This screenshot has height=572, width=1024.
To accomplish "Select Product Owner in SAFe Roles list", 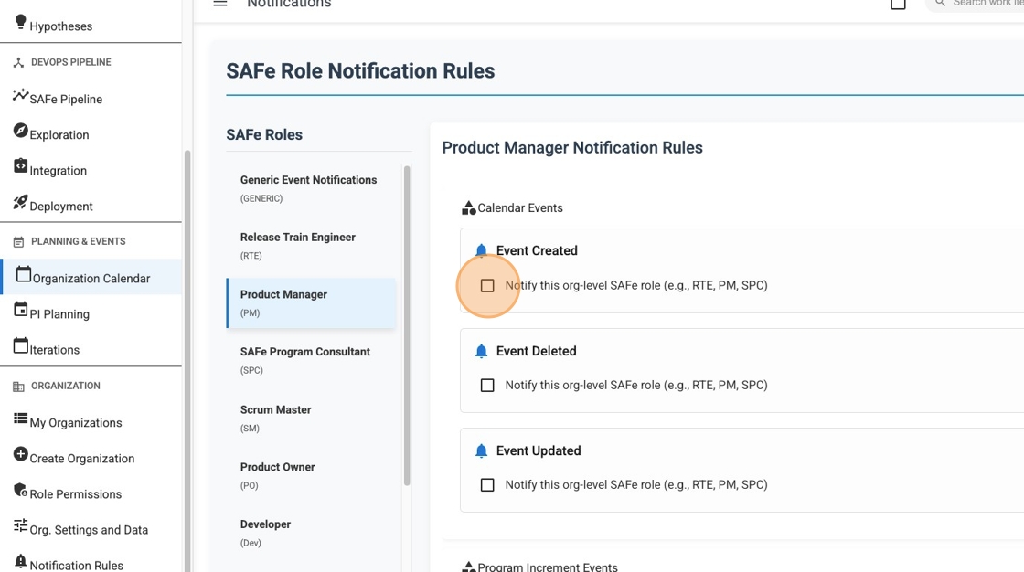I will [x=277, y=475].
